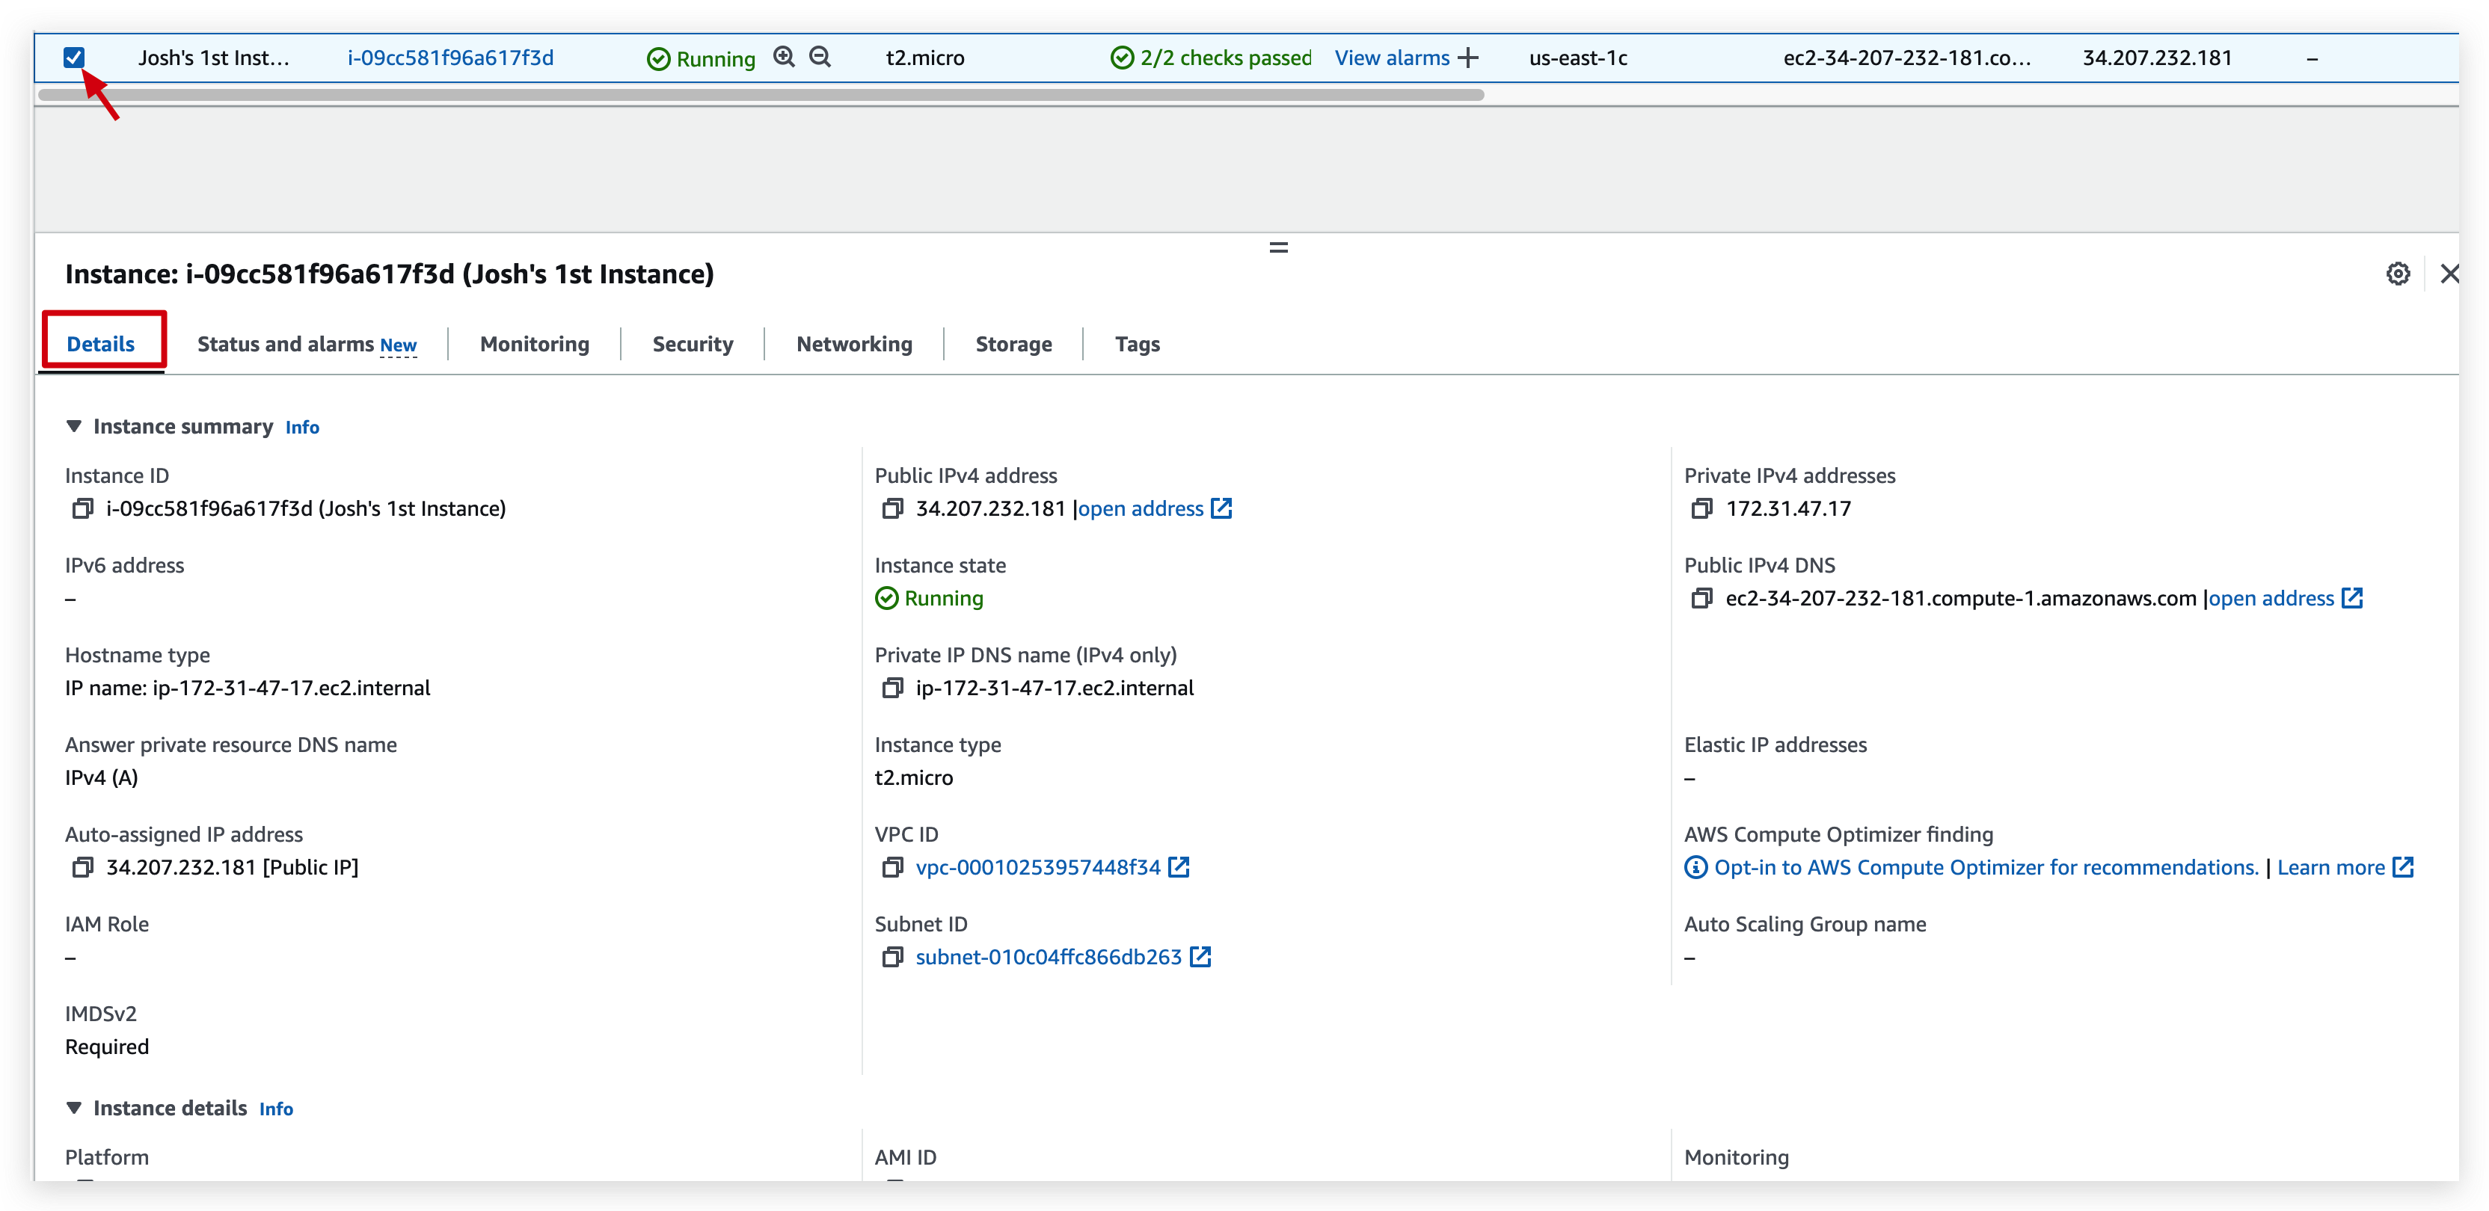The image size is (2489, 1211).
Task: Collapse the Instance summary section
Action: [x=76, y=426]
